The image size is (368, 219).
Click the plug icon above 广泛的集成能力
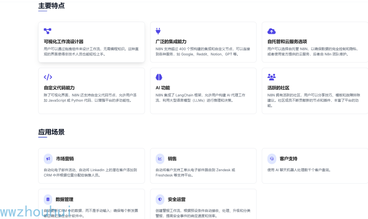coord(158,31)
